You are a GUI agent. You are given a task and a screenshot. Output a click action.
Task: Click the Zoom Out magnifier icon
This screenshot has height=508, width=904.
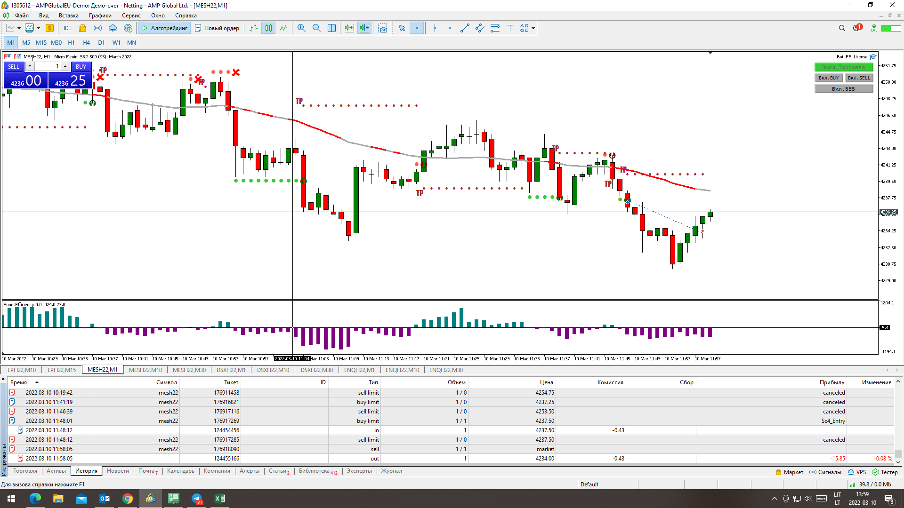pos(316,28)
